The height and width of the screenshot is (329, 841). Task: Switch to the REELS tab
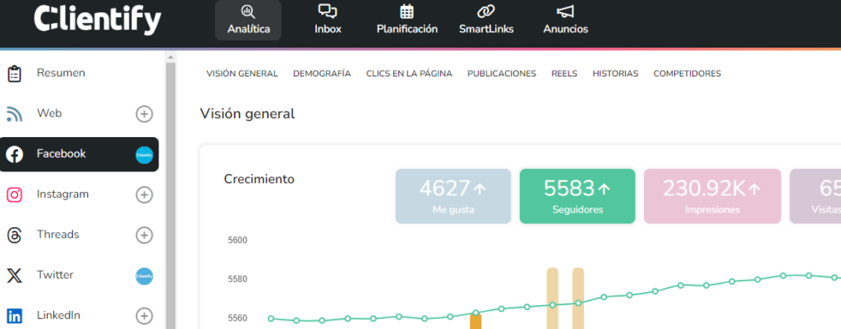coord(564,74)
